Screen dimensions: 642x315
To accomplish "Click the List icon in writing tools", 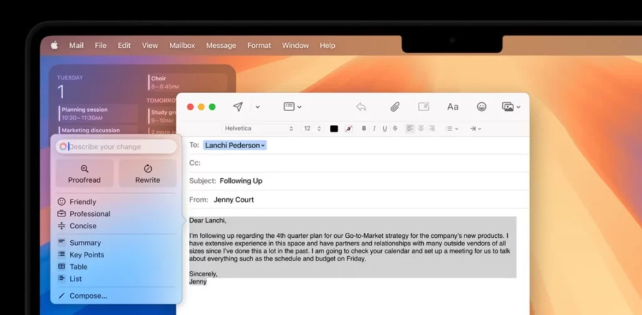I will pyautogui.click(x=61, y=279).
